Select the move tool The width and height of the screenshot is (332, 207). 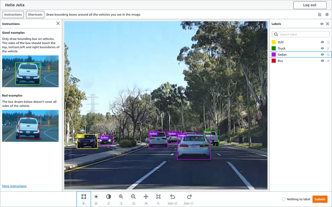[146, 197]
